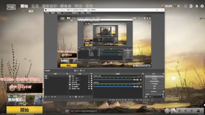The width and height of the screenshot is (205, 115).
Task: Pop out the sources dock panel icon
Action: coord(91,74)
